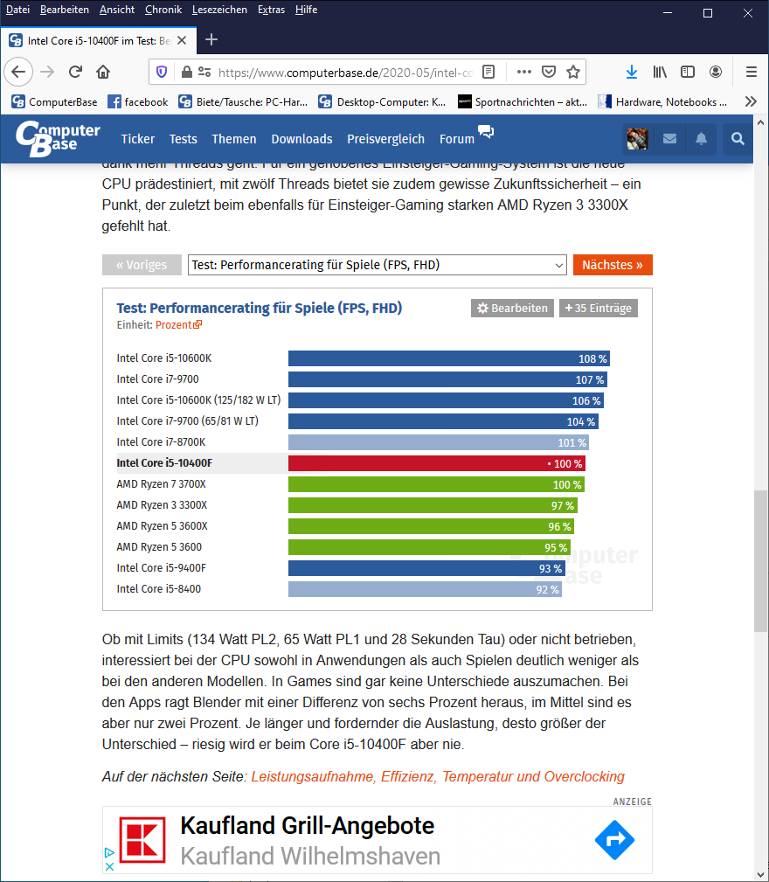The image size is (769, 882).
Task: Show +35 Einträge in chart
Action: click(598, 309)
